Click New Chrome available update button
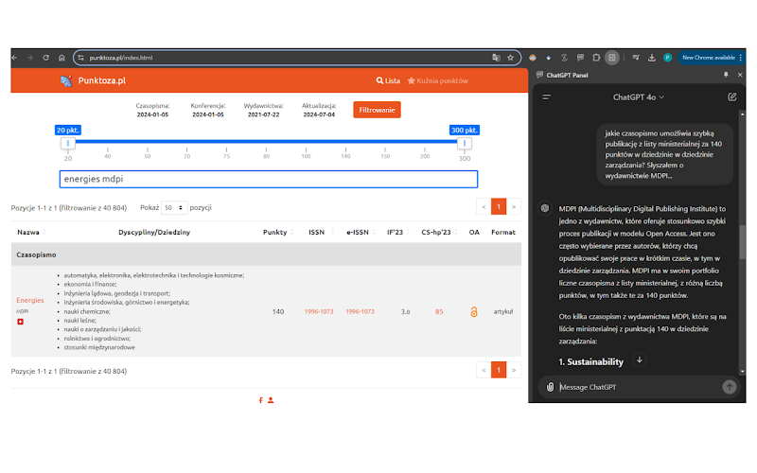 (709, 58)
